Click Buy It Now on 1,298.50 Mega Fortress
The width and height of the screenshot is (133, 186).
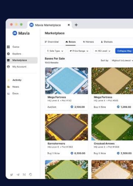[100, 107]
